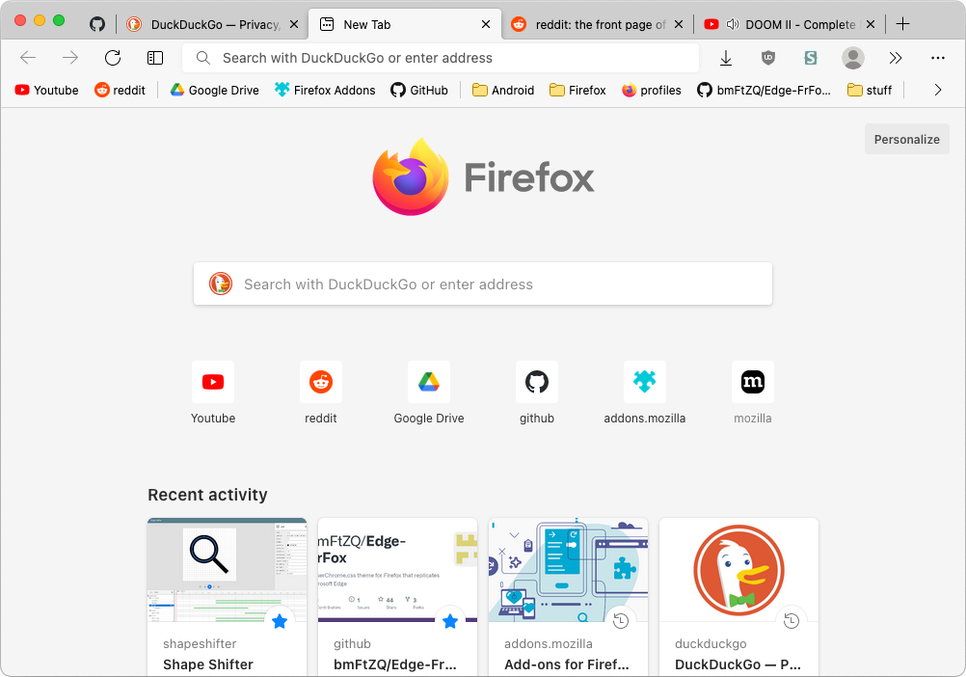Image resolution: width=966 pixels, height=677 pixels.
Task: Open the bmFtZQ/Edge-FrFo... bookmark in the bar
Action: tap(764, 90)
